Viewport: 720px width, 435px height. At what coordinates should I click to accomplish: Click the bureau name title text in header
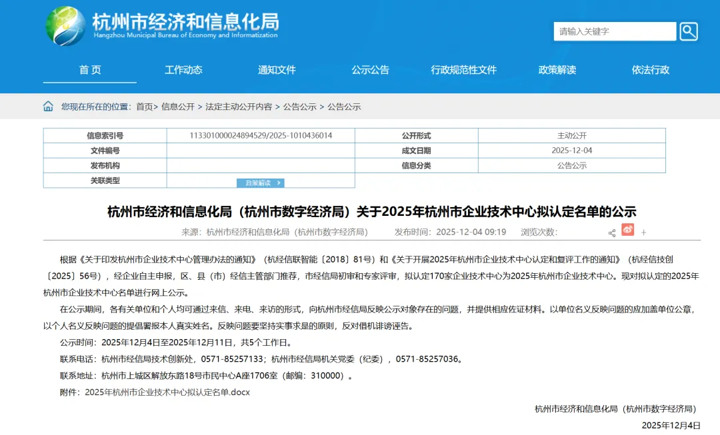(185, 21)
